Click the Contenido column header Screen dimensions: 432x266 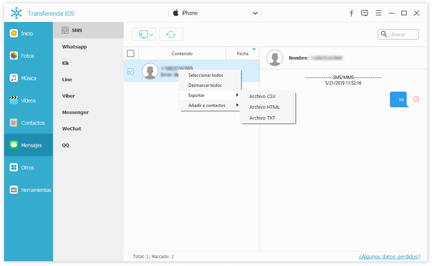(x=182, y=54)
